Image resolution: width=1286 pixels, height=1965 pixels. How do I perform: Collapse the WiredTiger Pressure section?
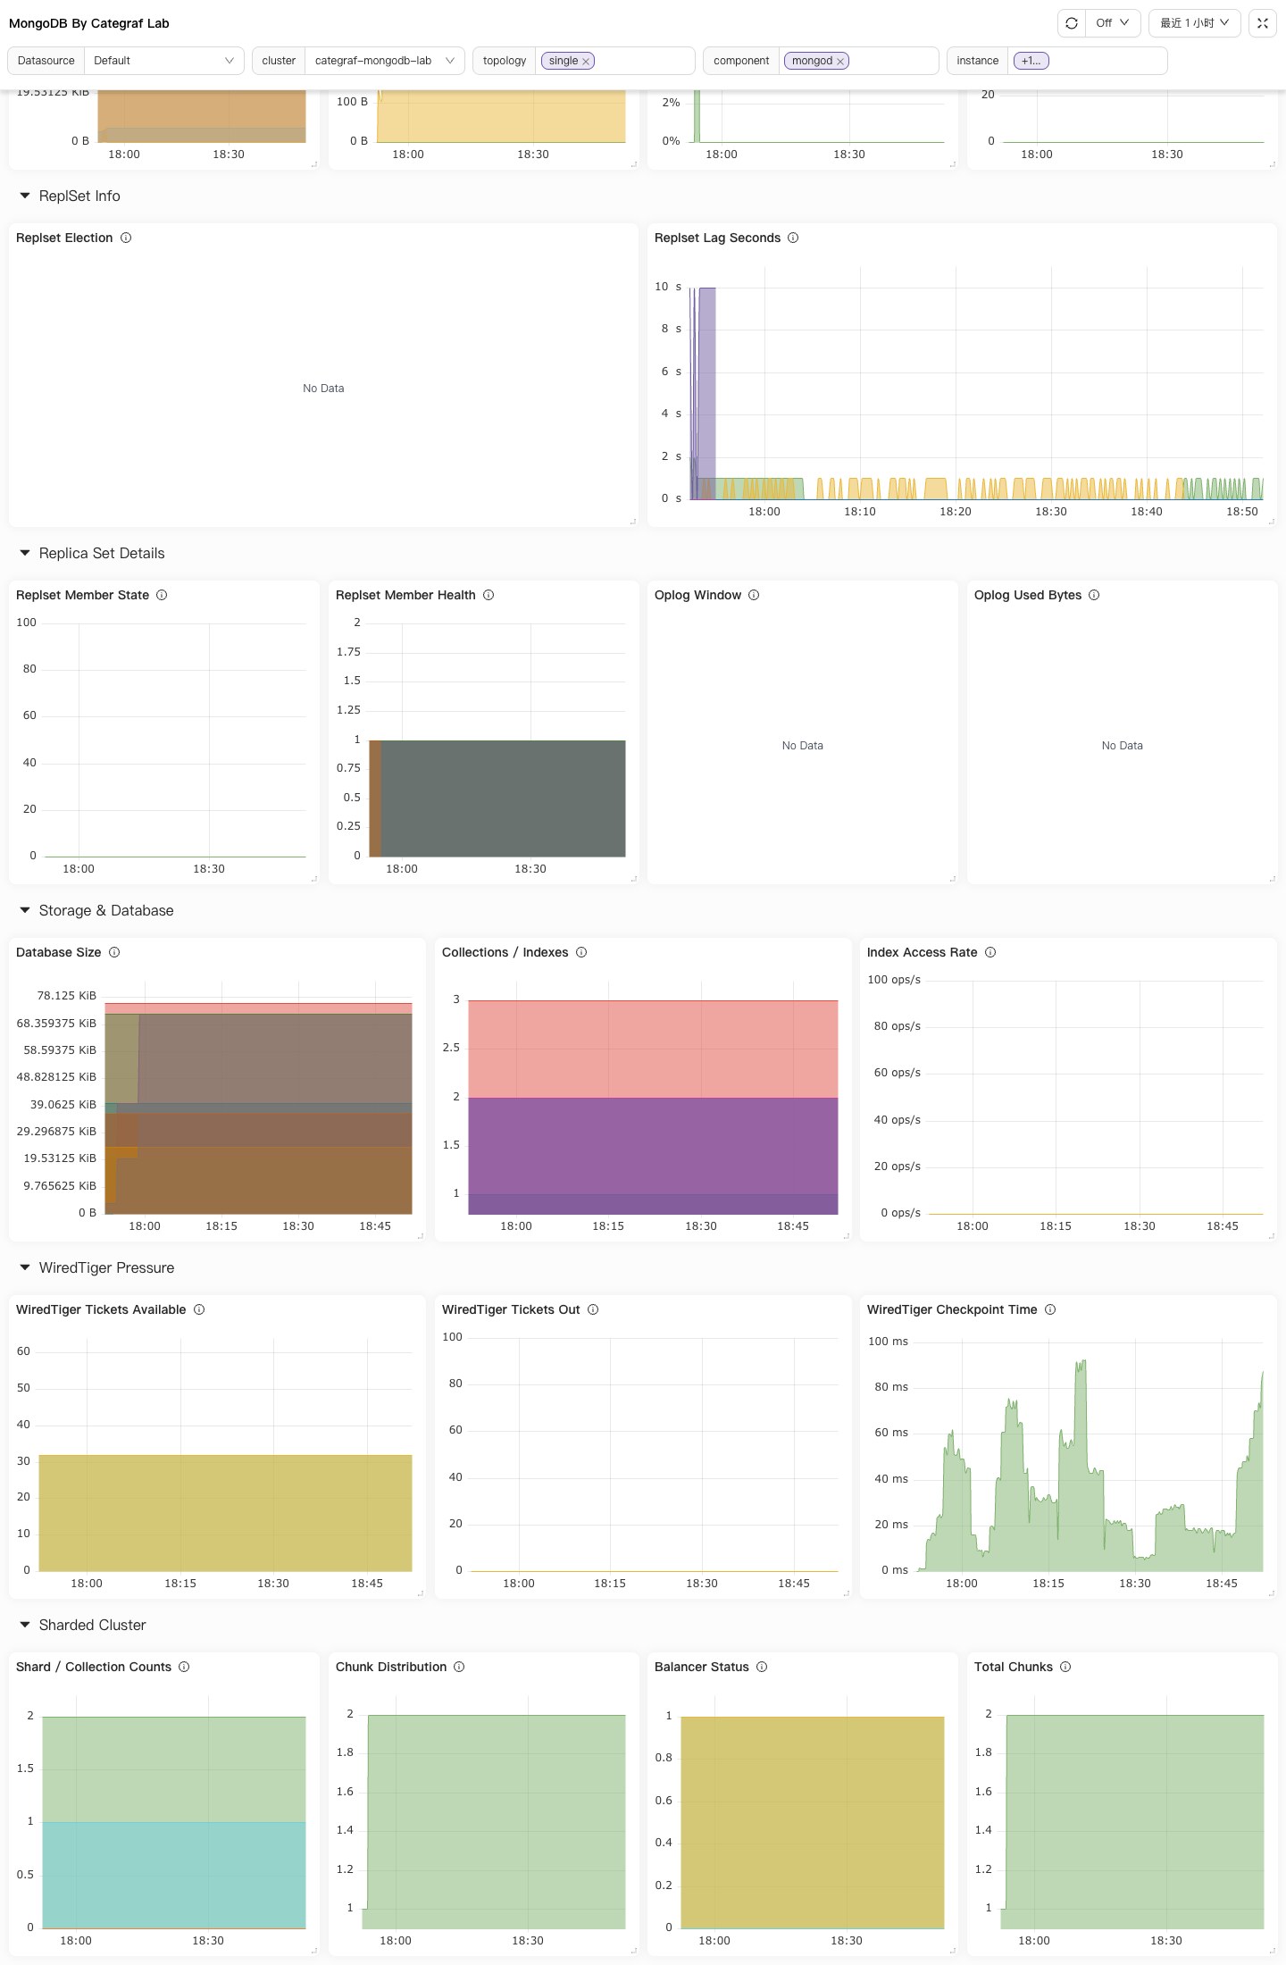(25, 1267)
